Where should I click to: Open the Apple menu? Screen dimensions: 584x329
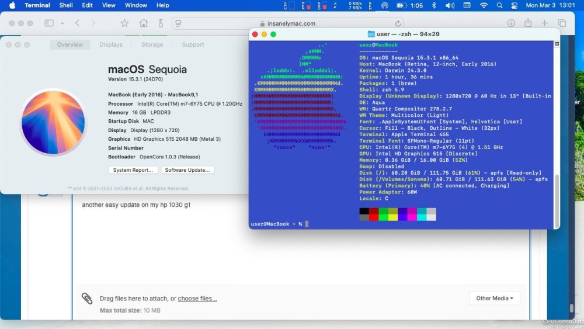tap(12, 5)
